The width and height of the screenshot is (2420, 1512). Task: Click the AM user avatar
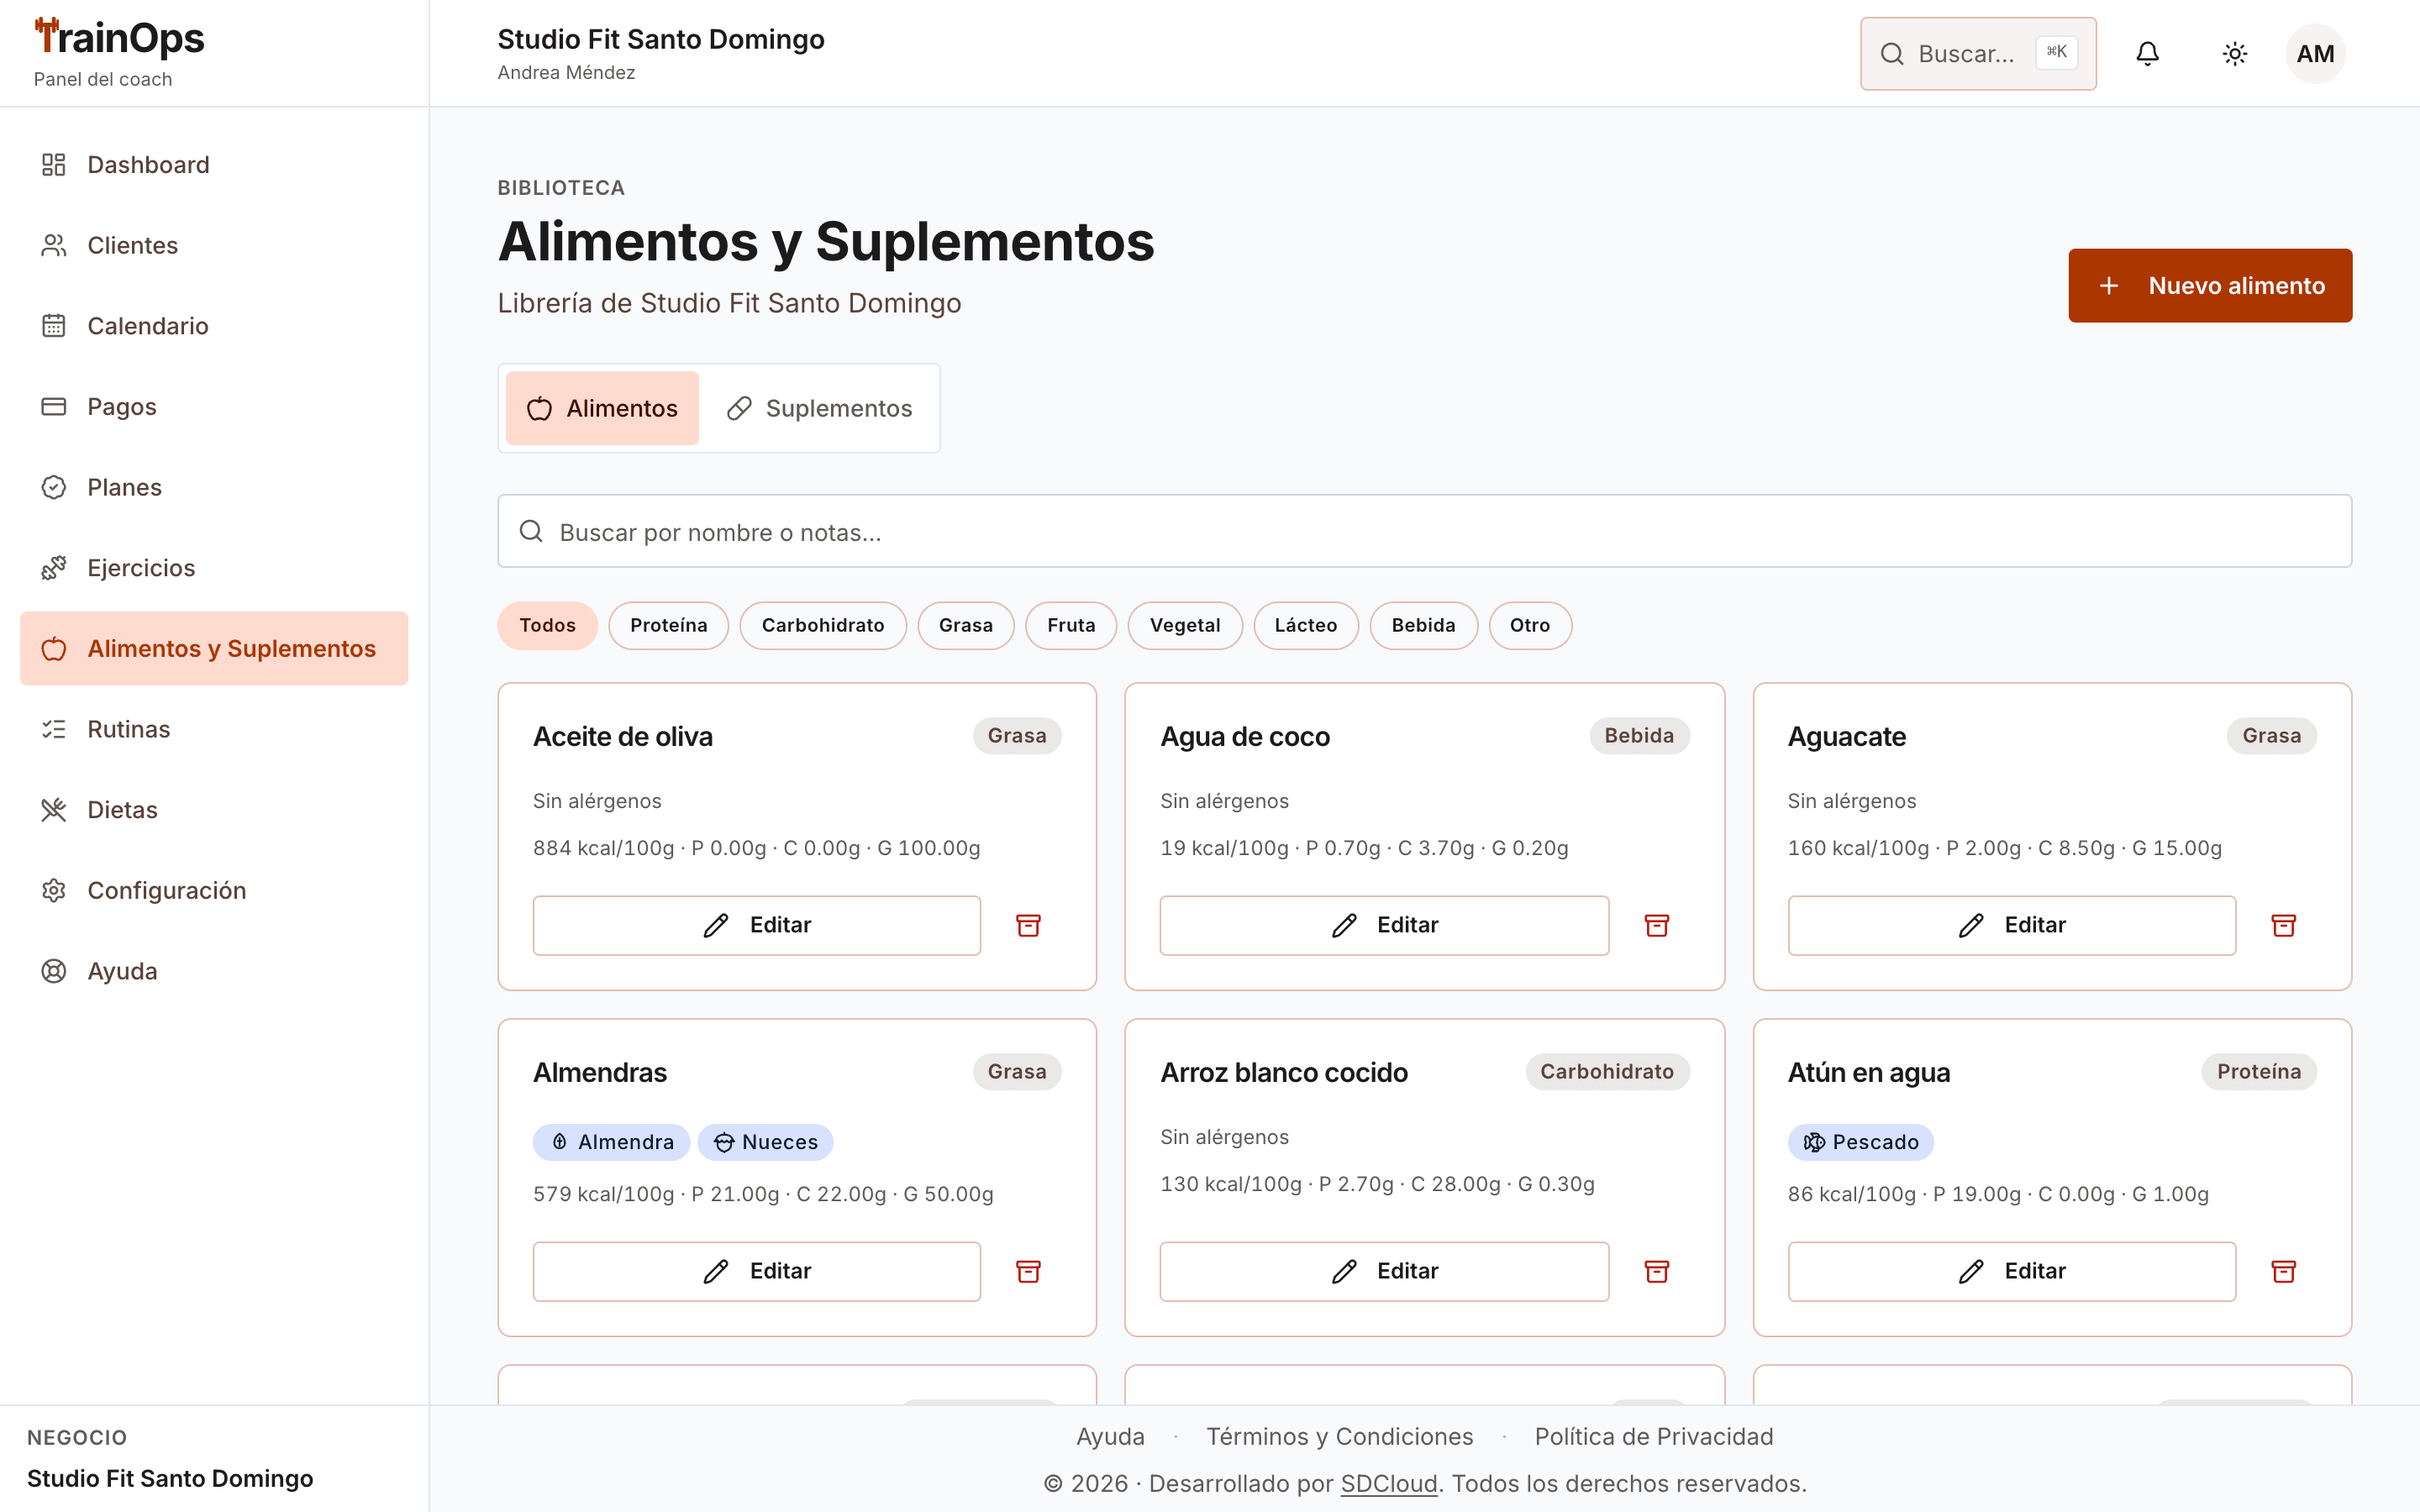(x=2315, y=54)
